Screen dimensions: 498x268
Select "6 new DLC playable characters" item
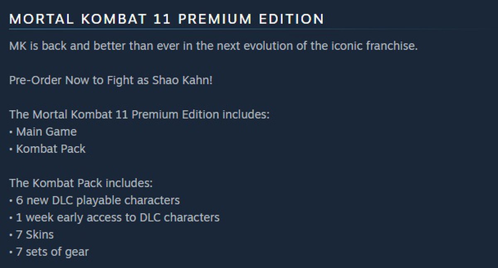point(98,200)
